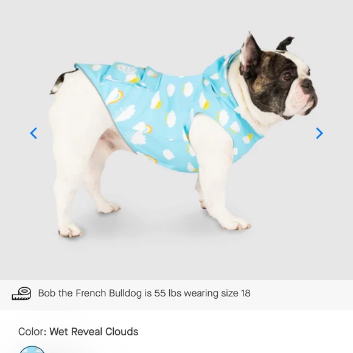Tap the dog's head in the photo
This screenshot has height=353, width=353.
click(276, 77)
